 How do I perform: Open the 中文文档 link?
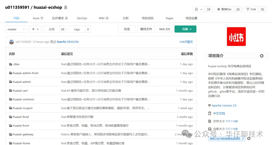(219, 113)
